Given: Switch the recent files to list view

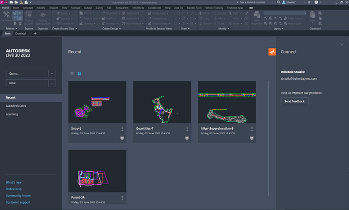Looking at the screenshot, I should [x=72, y=74].
